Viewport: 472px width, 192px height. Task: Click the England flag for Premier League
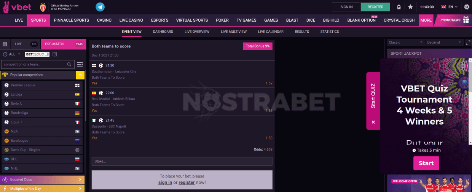point(77,85)
